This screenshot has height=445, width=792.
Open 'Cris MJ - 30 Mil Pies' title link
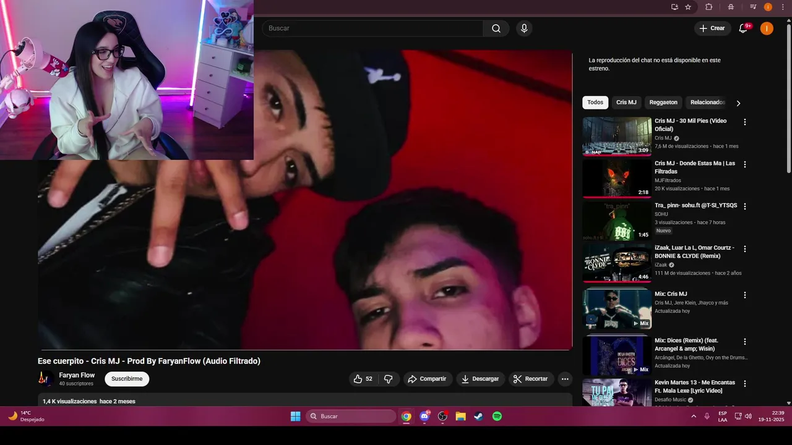(x=691, y=125)
